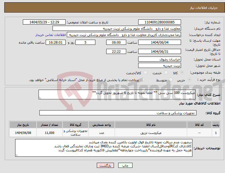Image resolution: width=225 pixels, height=173 pixels.
Task: Click the چاپ print button
Action: point(125,165)
